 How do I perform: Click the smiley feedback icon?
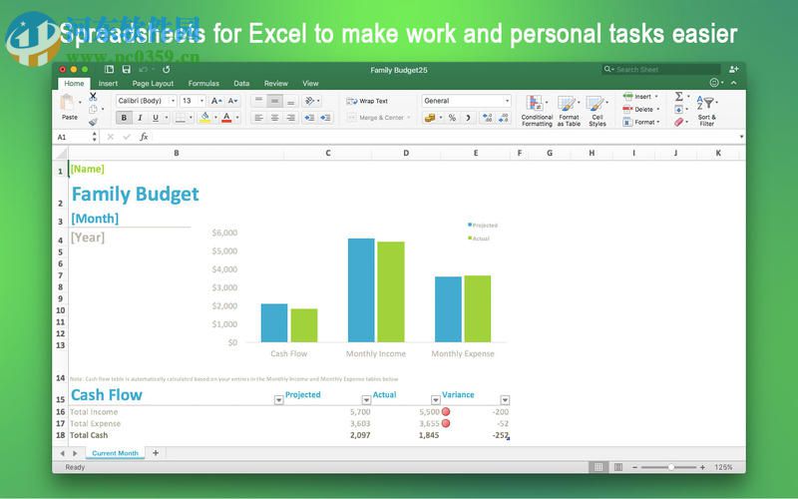pos(714,83)
